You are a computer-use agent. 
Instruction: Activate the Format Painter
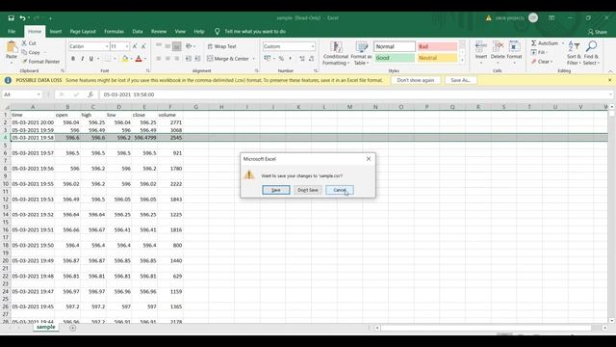pyautogui.click(x=40, y=62)
